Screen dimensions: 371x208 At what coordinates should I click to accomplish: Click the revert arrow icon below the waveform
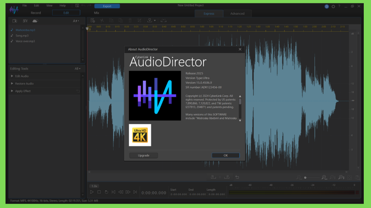point(237,177)
